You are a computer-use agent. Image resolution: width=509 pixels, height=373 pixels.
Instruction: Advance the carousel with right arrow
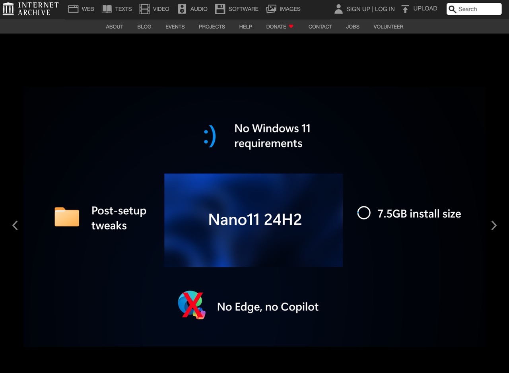pyautogui.click(x=494, y=225)
